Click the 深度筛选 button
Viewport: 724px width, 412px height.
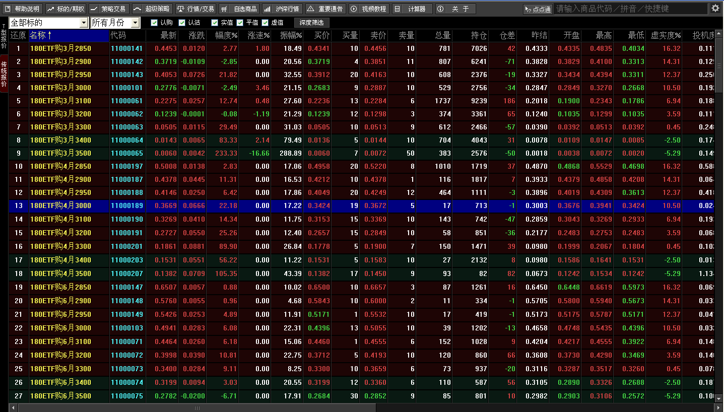[x=311, y=23]
